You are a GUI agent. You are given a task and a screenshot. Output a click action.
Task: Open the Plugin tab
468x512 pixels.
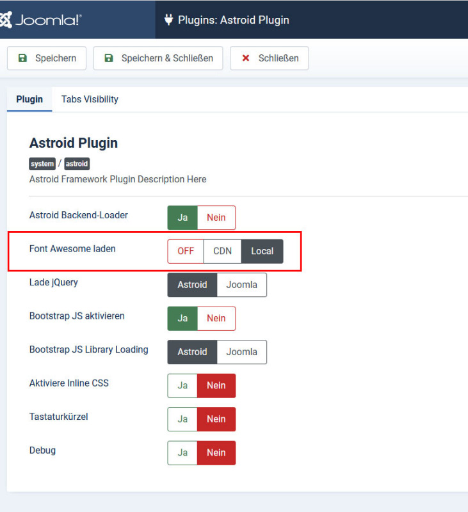point(29,99)
